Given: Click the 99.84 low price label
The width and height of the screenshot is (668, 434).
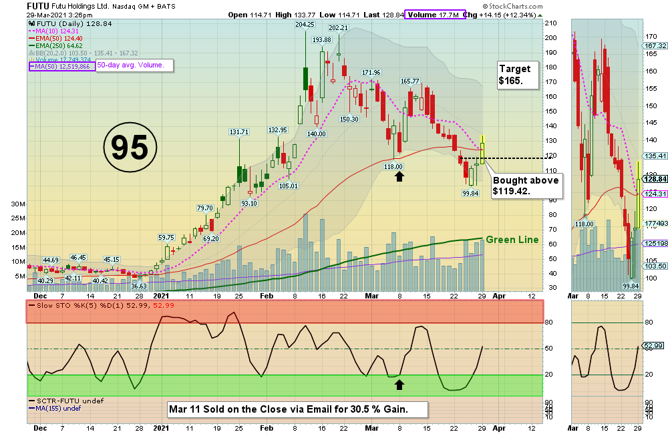Looking at the screenshot, I should pos(472,193).
